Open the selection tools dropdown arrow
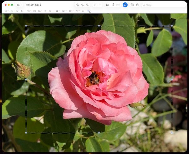The width and height of the screenshot is (189, 154). (x=8, y=11)
